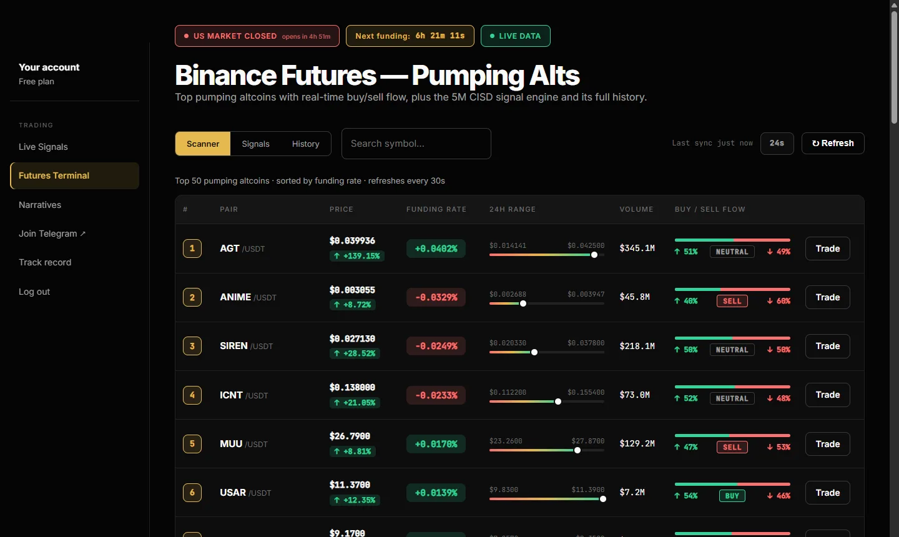Click the USAR BUY flow tag

click(732, 496)
